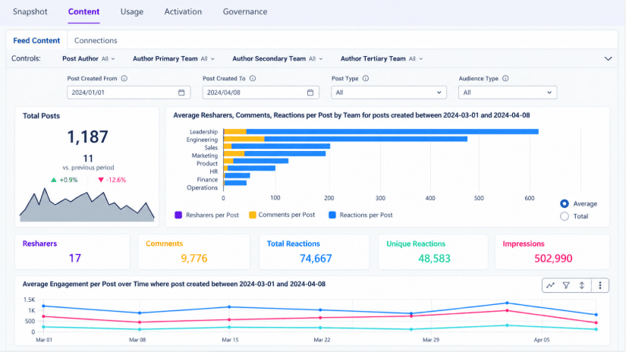This screenshot has width=626, height=352.
Task: Click the Sales team label
Action: (211, 148)
